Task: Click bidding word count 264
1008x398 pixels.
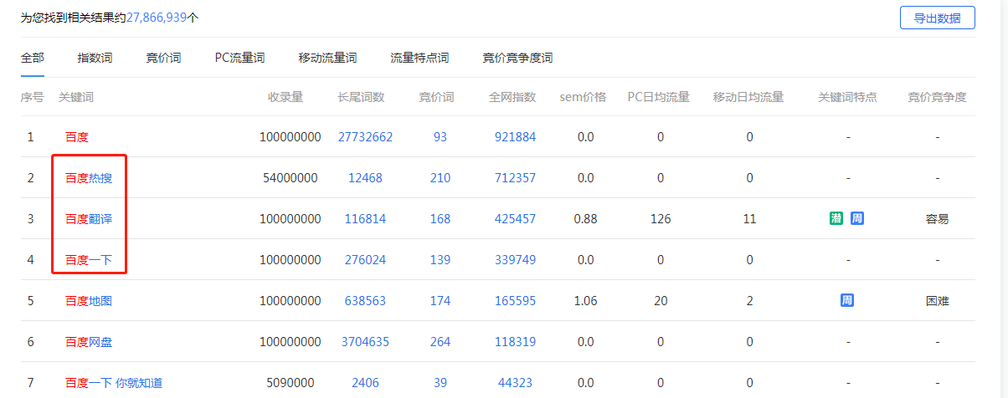Action: pos(440,342)
